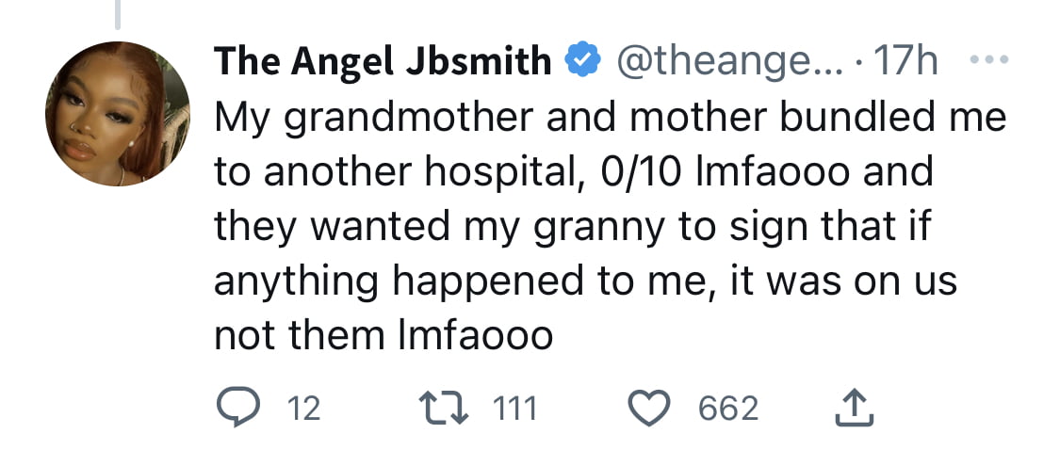Click the blue verified badge

(582, 61)
